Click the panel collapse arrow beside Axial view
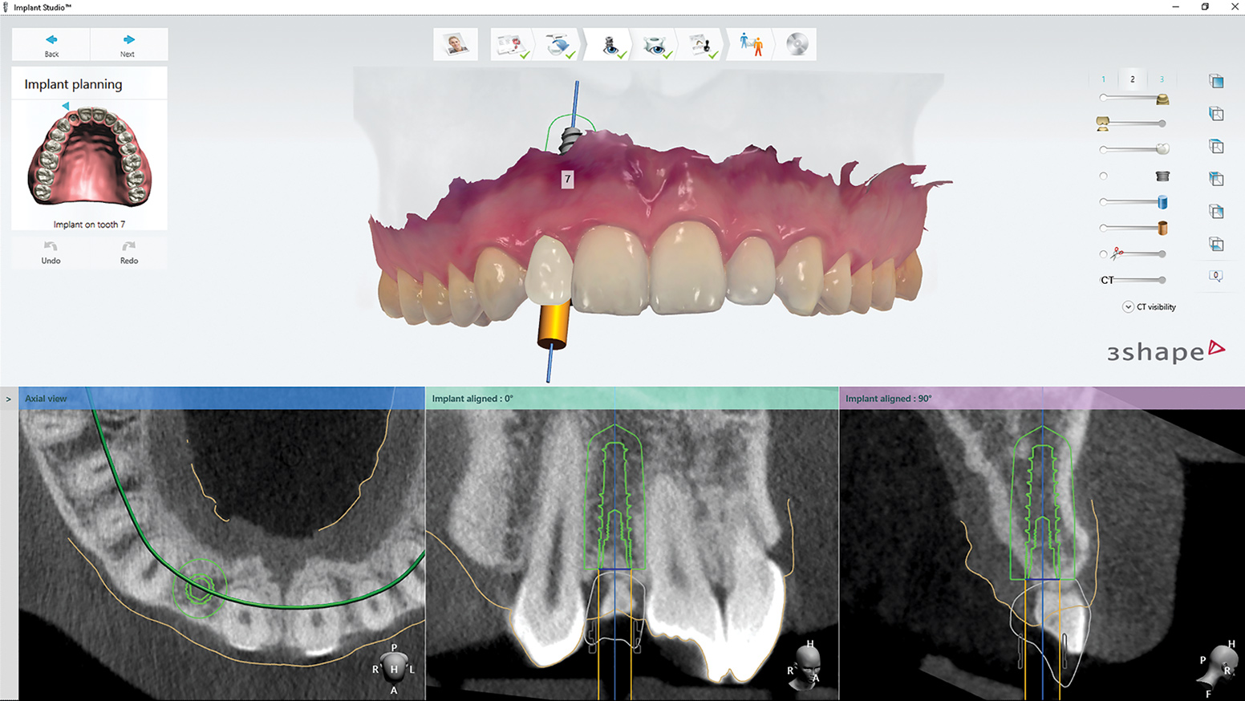The width and height of the screenshot is (1245, 701). tap(7, 398)
